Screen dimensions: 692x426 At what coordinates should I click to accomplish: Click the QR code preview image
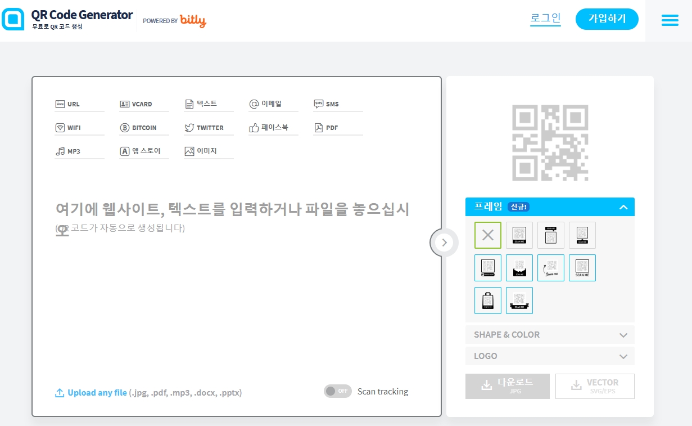[x=550, y=142]
